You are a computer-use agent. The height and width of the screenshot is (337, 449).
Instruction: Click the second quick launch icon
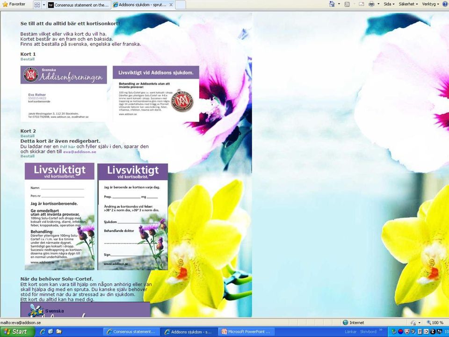[51, 332]
